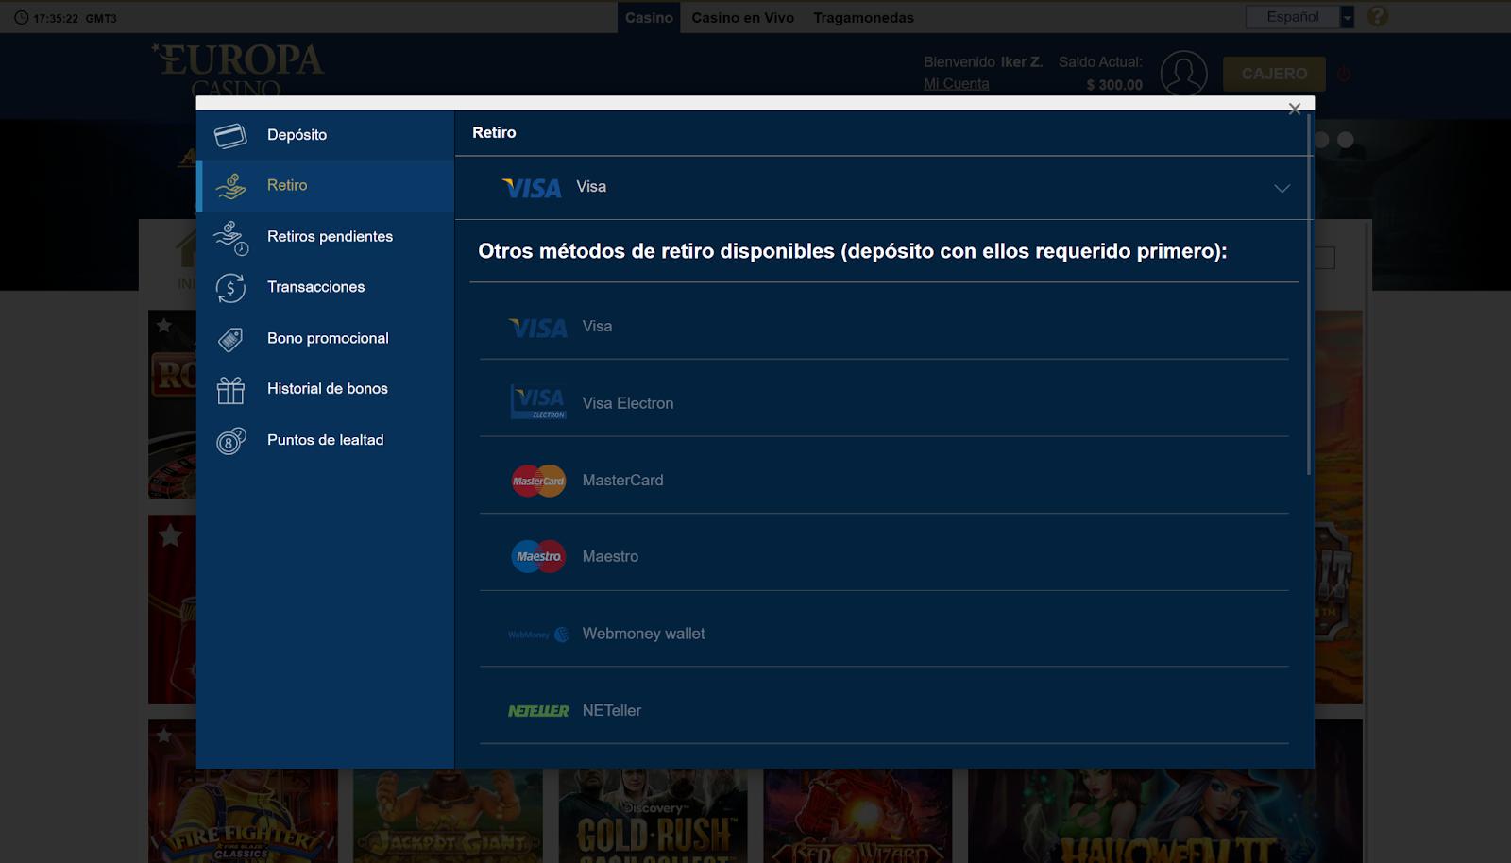The height and width of the screenshot is (863, 1511).
Task: Open the Depósito section
Action: (325, 135)
